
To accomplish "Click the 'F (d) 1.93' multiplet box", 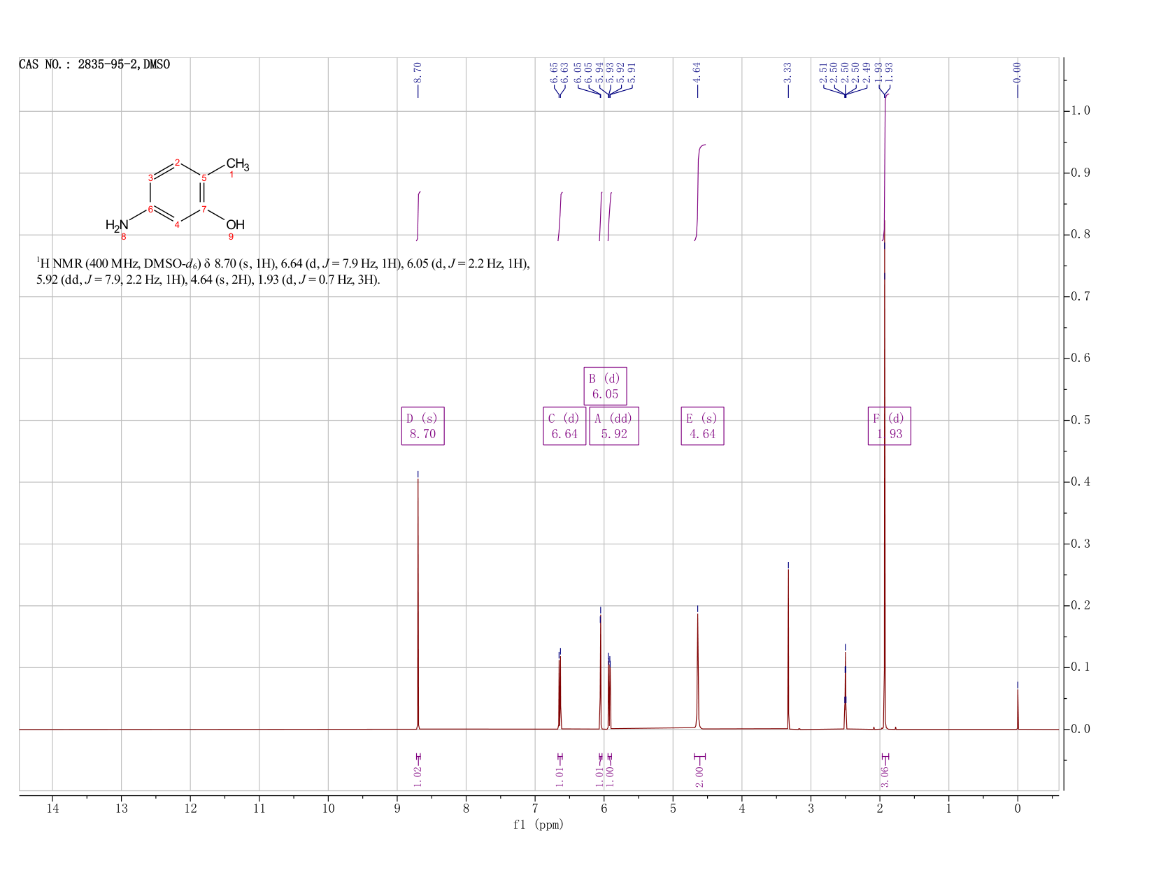I will click(890, 426).
